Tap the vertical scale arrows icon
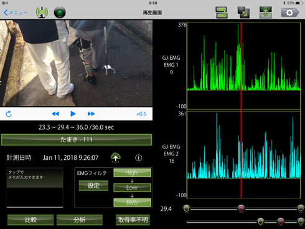 pos(265,12)
